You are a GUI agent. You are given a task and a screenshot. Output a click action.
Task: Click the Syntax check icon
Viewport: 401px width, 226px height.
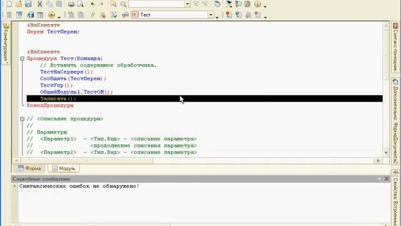coord(113,15)
